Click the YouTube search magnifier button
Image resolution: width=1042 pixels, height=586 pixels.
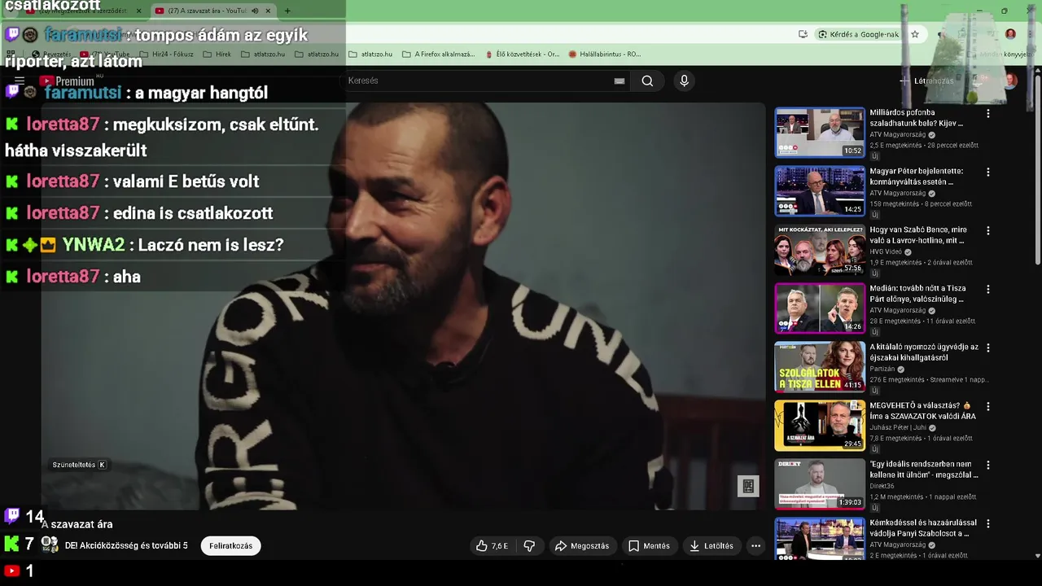click(647, 81)
